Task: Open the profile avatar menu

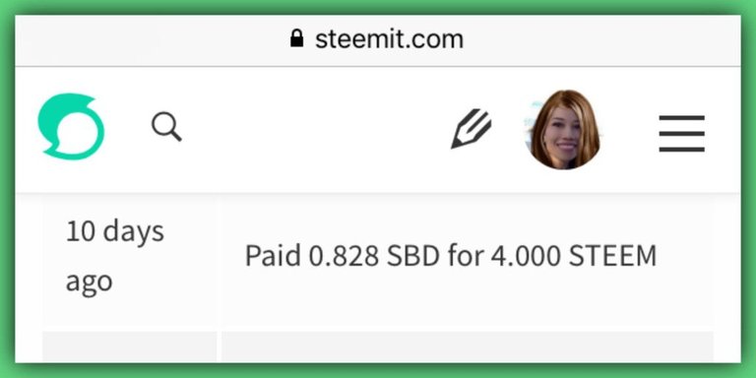Action: click(563, 129)
